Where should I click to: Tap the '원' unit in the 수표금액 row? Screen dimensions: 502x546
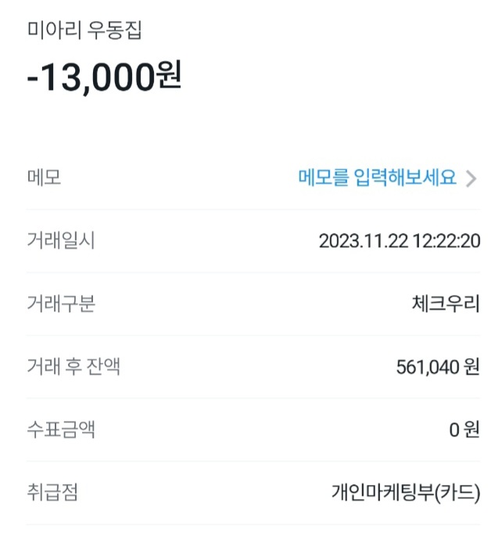click(471, 430)
